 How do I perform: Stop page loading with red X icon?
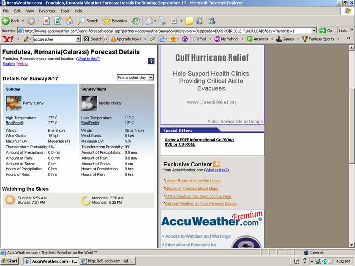(46, 21)
